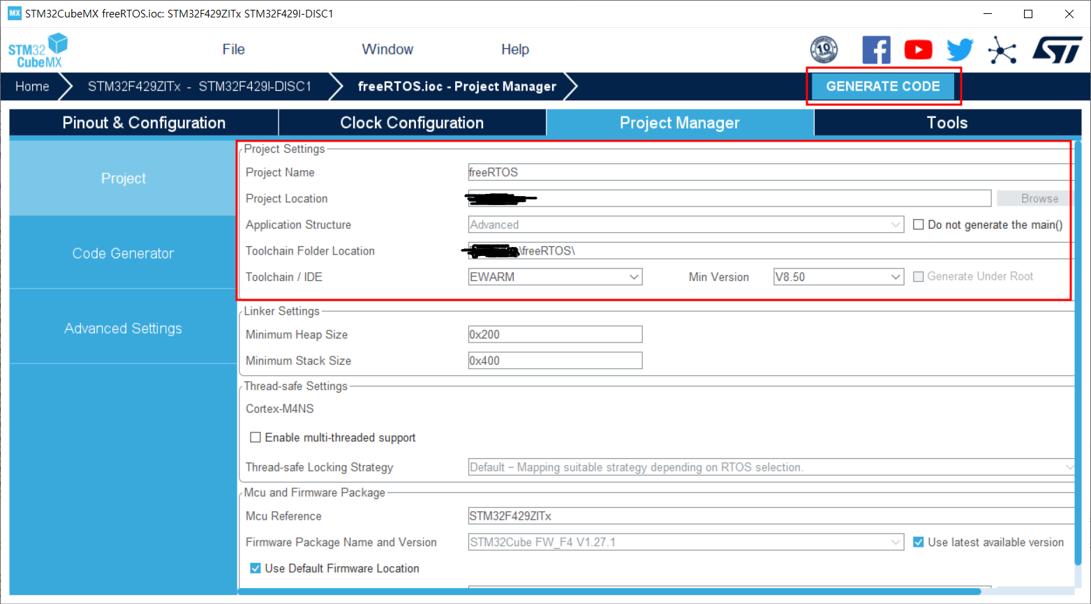Click the Project Name input field
The width and height of the screenshot is (1091, 604).
[x=771, y=172]
